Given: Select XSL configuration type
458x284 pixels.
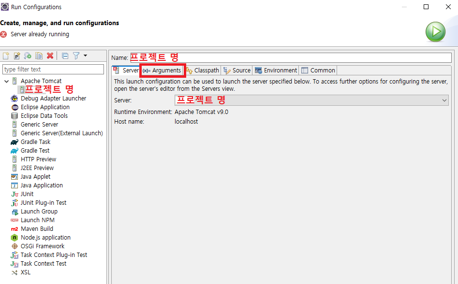Looking at the screenshot, I should pos(26,272).
